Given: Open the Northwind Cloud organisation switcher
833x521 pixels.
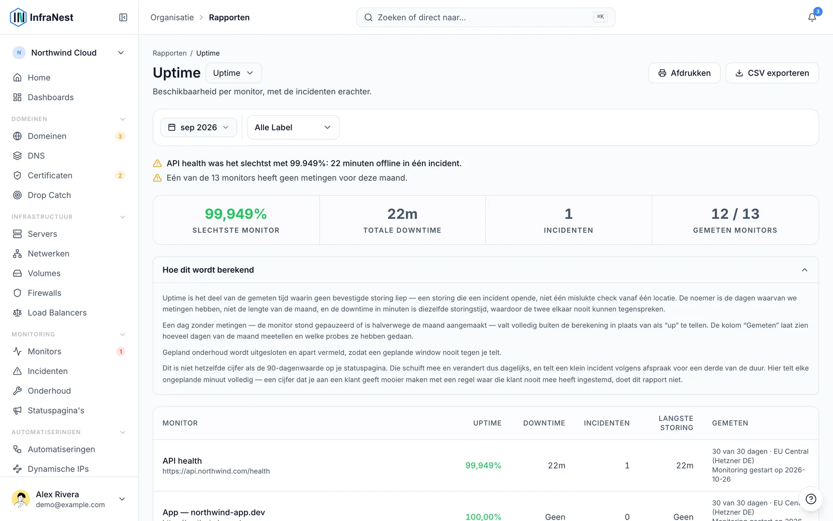Looking at the screenshot, I should pyautogui.click(x=69, y=53).
